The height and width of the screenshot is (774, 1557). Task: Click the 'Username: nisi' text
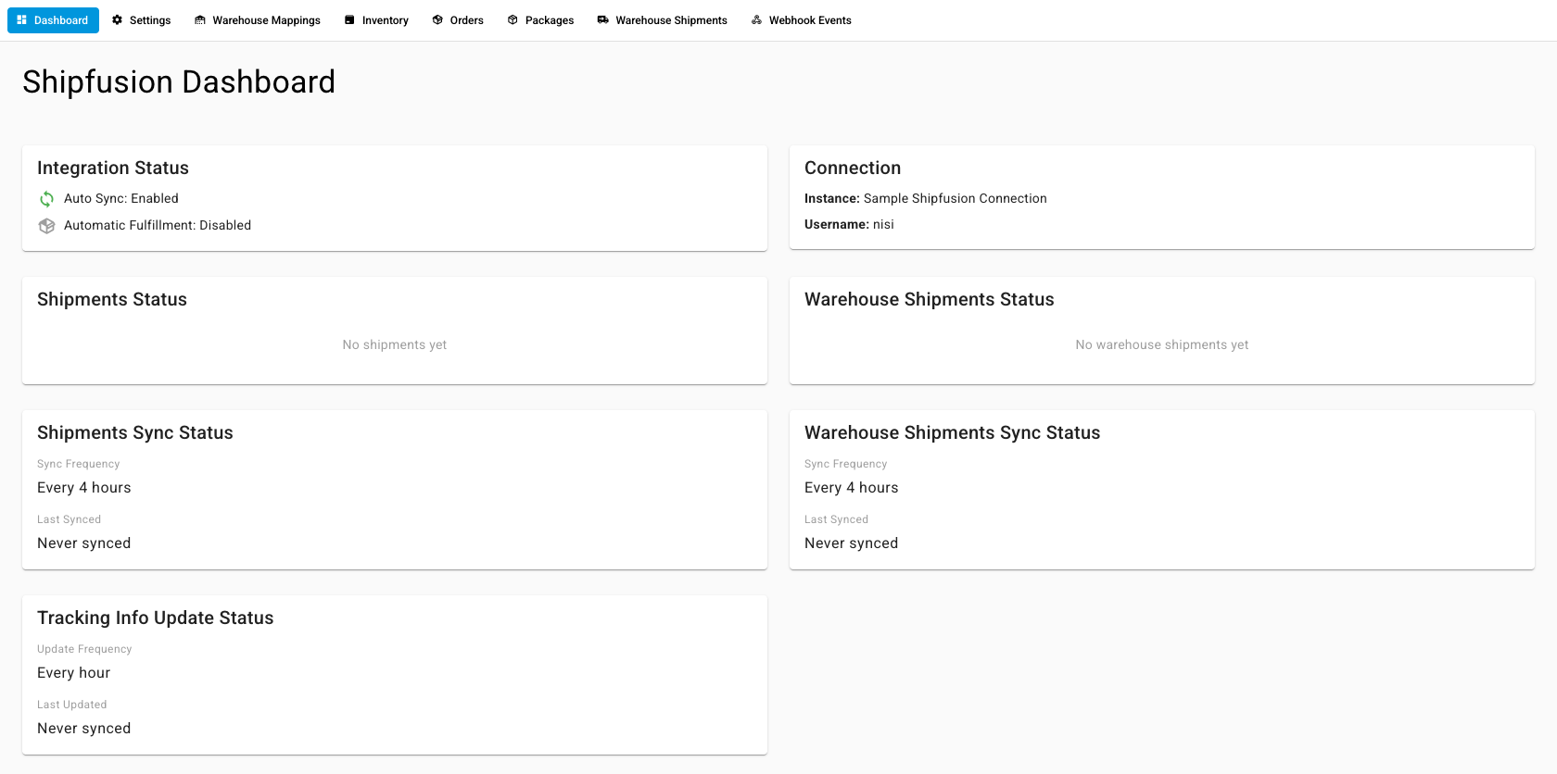(x=849, y=224)
